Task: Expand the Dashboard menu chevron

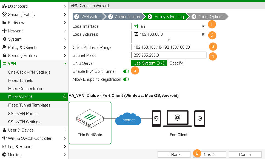Action: pyautogui.click(x=65, y=6)
